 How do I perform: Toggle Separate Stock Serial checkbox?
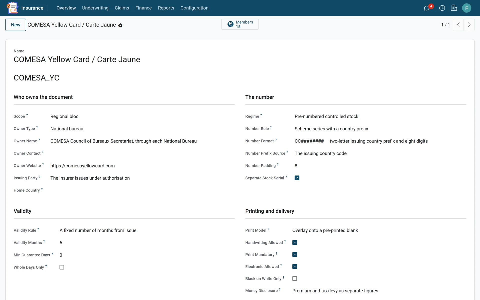point(297,178)
